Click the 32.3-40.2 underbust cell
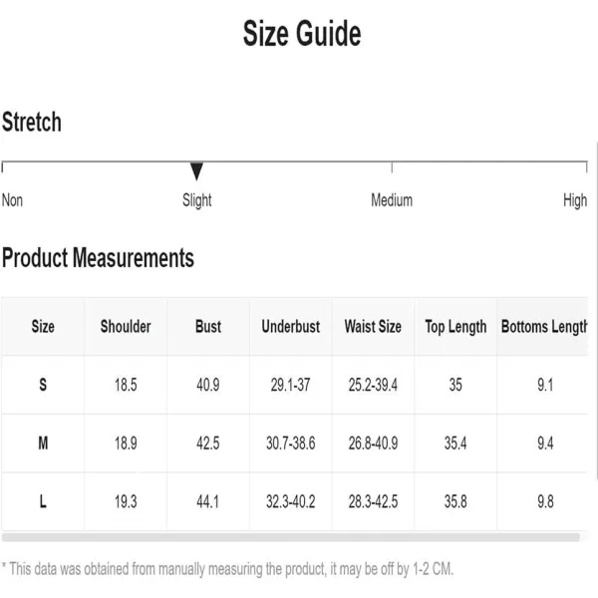598x598 pixels. tap(291, 501)
